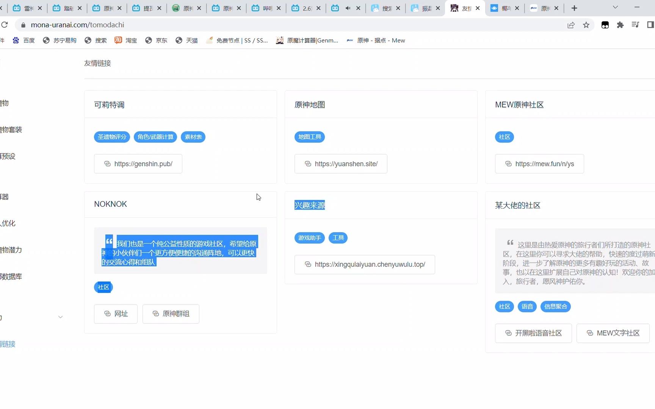Open the 免费节点 SS bookmark
This screenshot has height=409, width=655.
(237, 41)
